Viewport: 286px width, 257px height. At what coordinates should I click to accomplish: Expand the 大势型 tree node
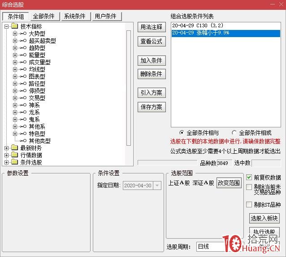coord(15,34)
